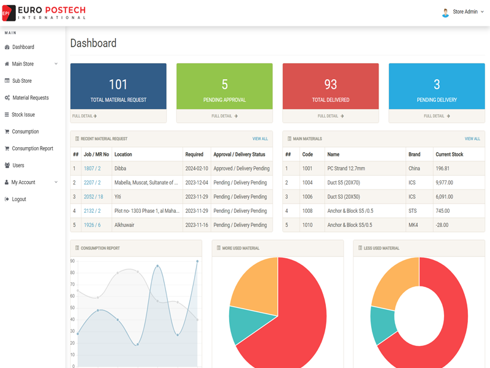This screenshot has width=490, height=368.
Task: Click the Dashboard speedometer icon in sidebar
Action: point(7,47)
